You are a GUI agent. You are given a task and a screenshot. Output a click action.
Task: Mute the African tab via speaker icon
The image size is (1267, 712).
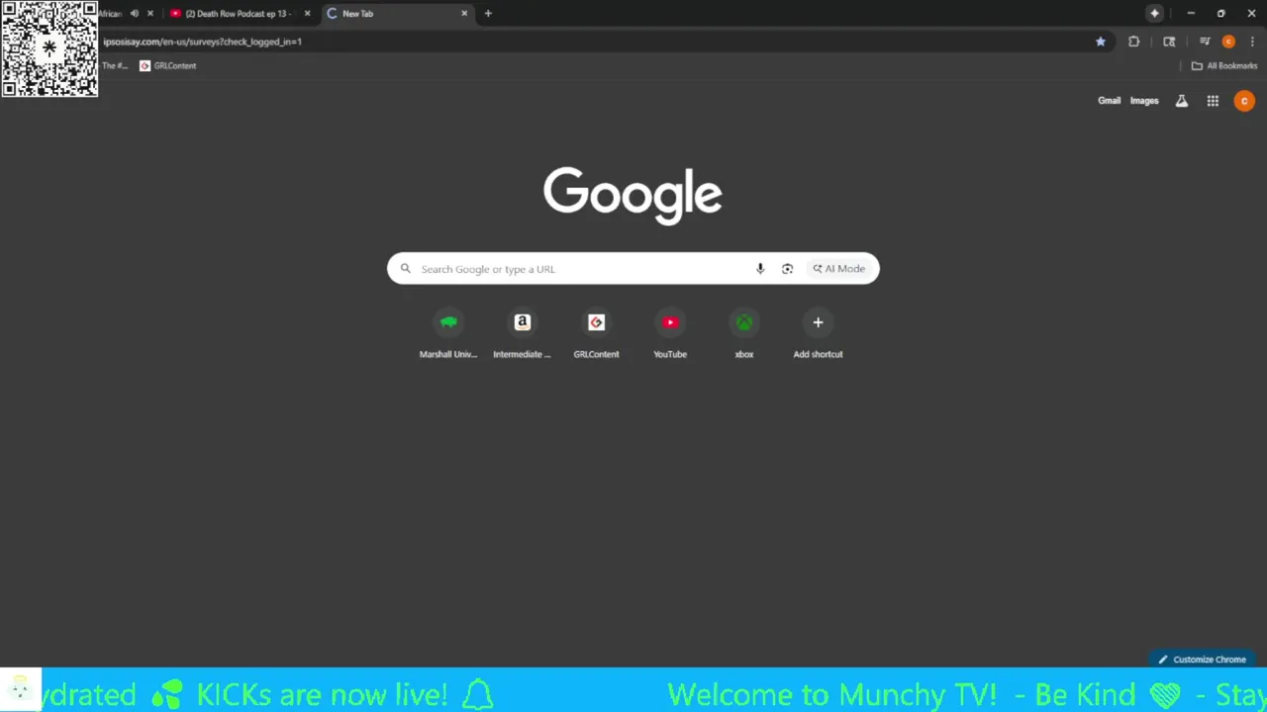[x=135, y=14]
